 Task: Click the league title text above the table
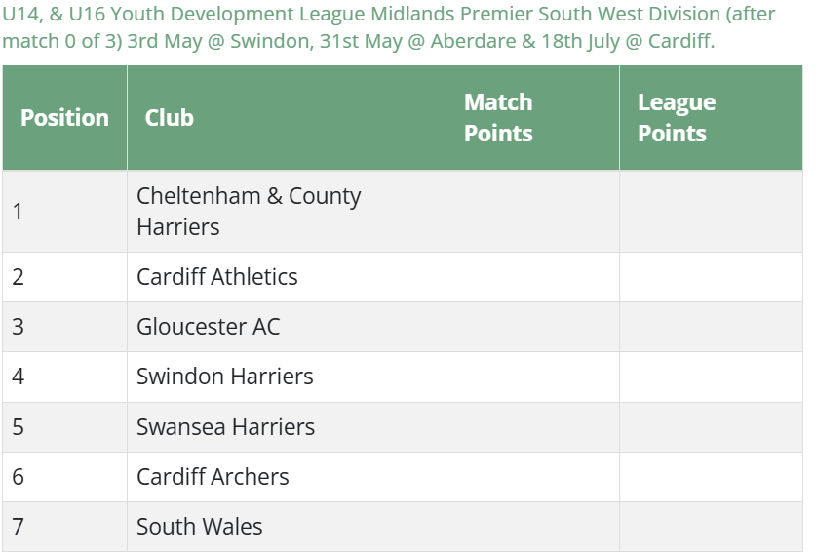point(390,29)
